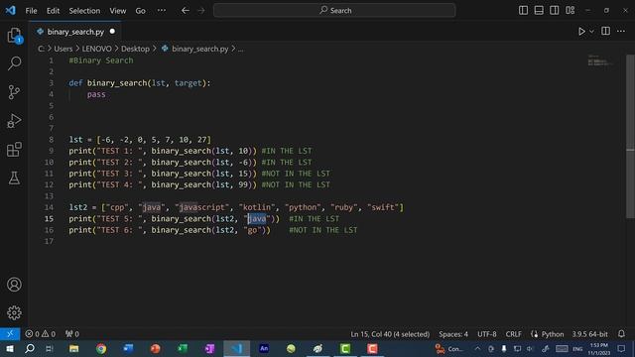Click the ports forwarded indicator showing 0
This screenshot has height=357, width=635.
(72, 334)
